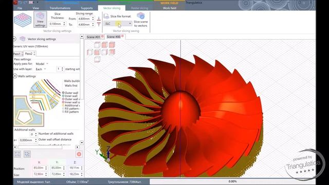
Task: Set slicing range To to bottom arrow icon
Action: (x=99, y=25)
